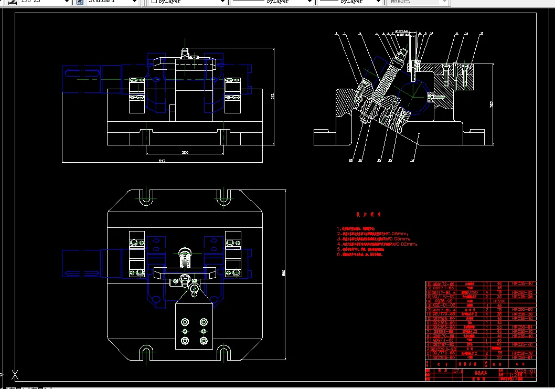
Task: Select the vertical 262 dimension text
Action: (x=491, y=104)
